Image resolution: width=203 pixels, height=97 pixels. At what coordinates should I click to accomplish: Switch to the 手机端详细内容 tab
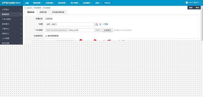point(58,12)
